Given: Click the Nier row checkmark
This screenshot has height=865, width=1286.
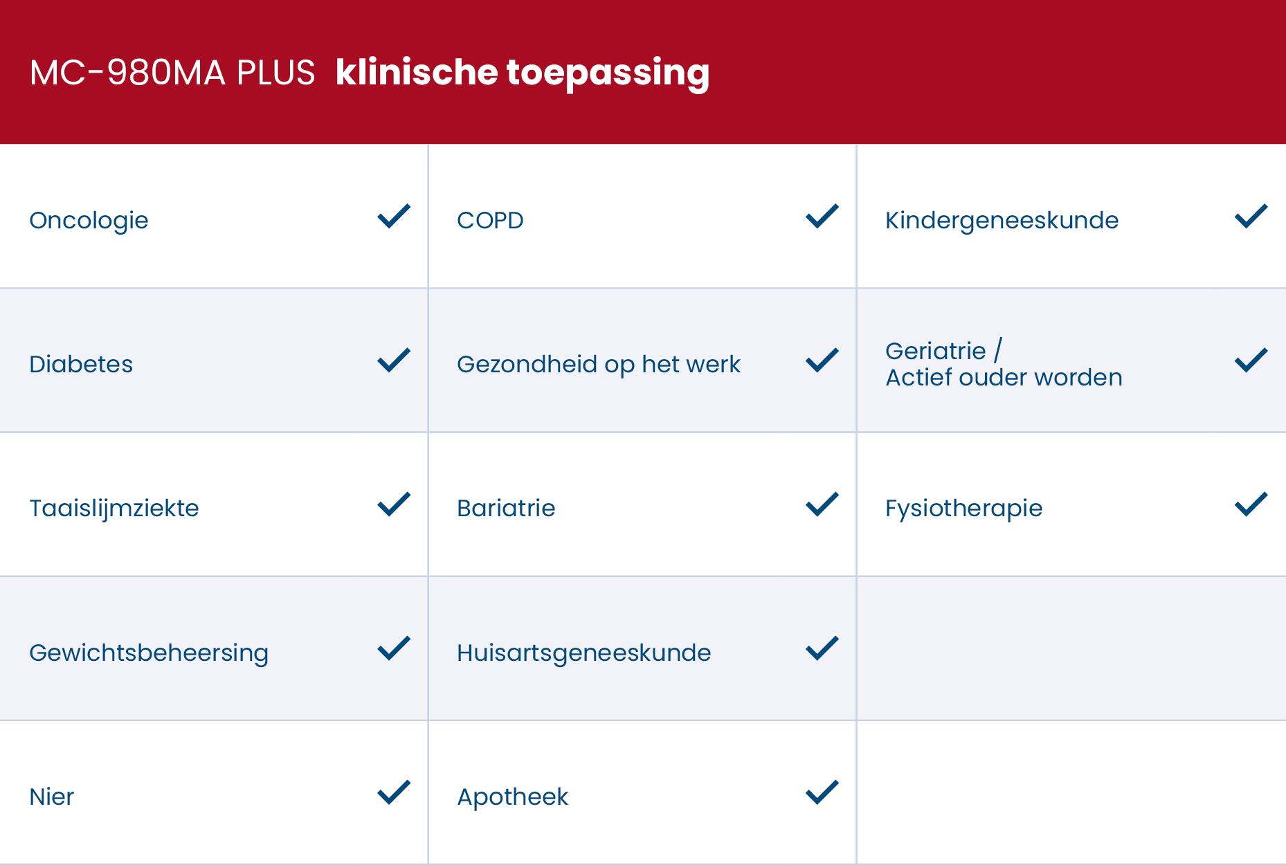Looking at the screenshot, I should (394, 792).
